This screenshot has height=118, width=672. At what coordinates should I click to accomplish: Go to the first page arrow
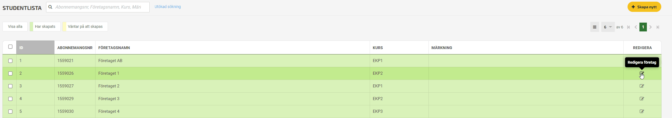(628, 27)
